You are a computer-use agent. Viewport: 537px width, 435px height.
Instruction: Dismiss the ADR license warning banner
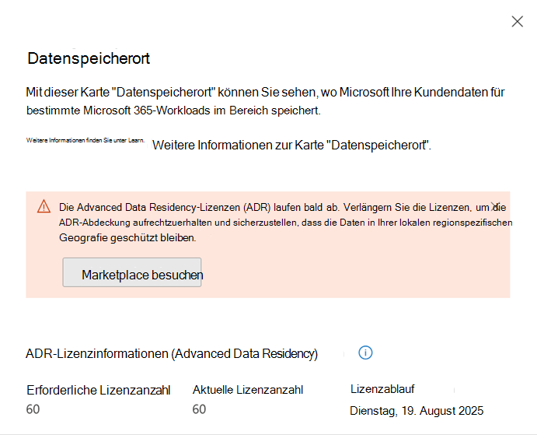495,206
